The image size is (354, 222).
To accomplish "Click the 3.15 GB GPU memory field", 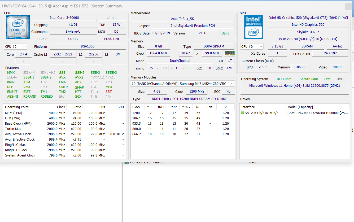I will coord(277,46).
